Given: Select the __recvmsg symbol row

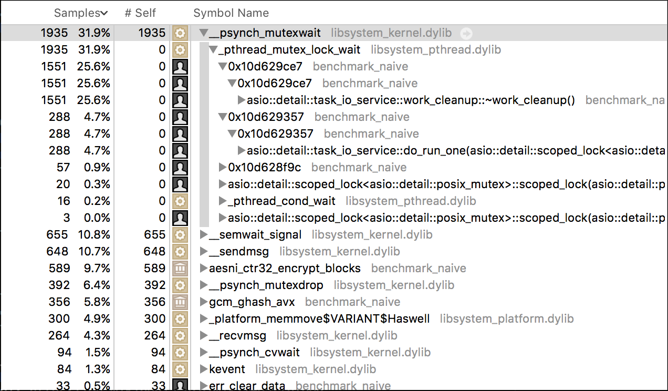Looking at the screenshot, I should [334, 336].
